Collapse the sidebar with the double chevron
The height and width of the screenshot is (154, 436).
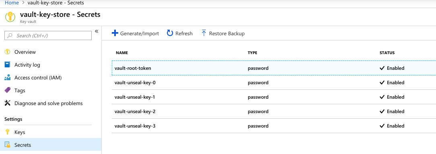click(97, 31)
